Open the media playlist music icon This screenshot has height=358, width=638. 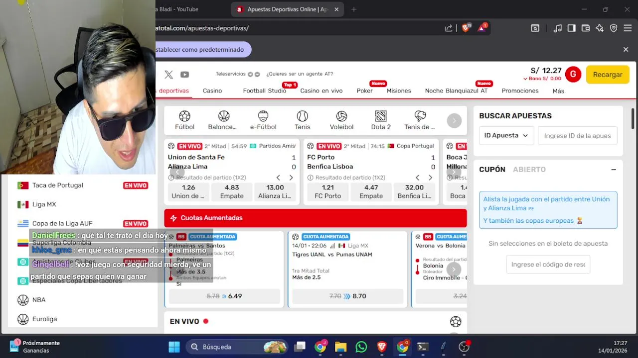click(x=558, y=28)
